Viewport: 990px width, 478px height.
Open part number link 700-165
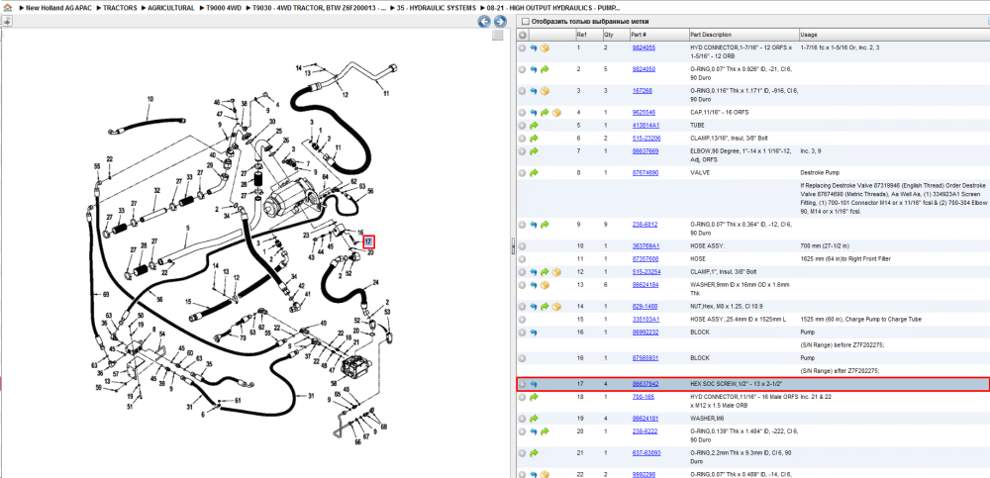[x=643, y=397]
